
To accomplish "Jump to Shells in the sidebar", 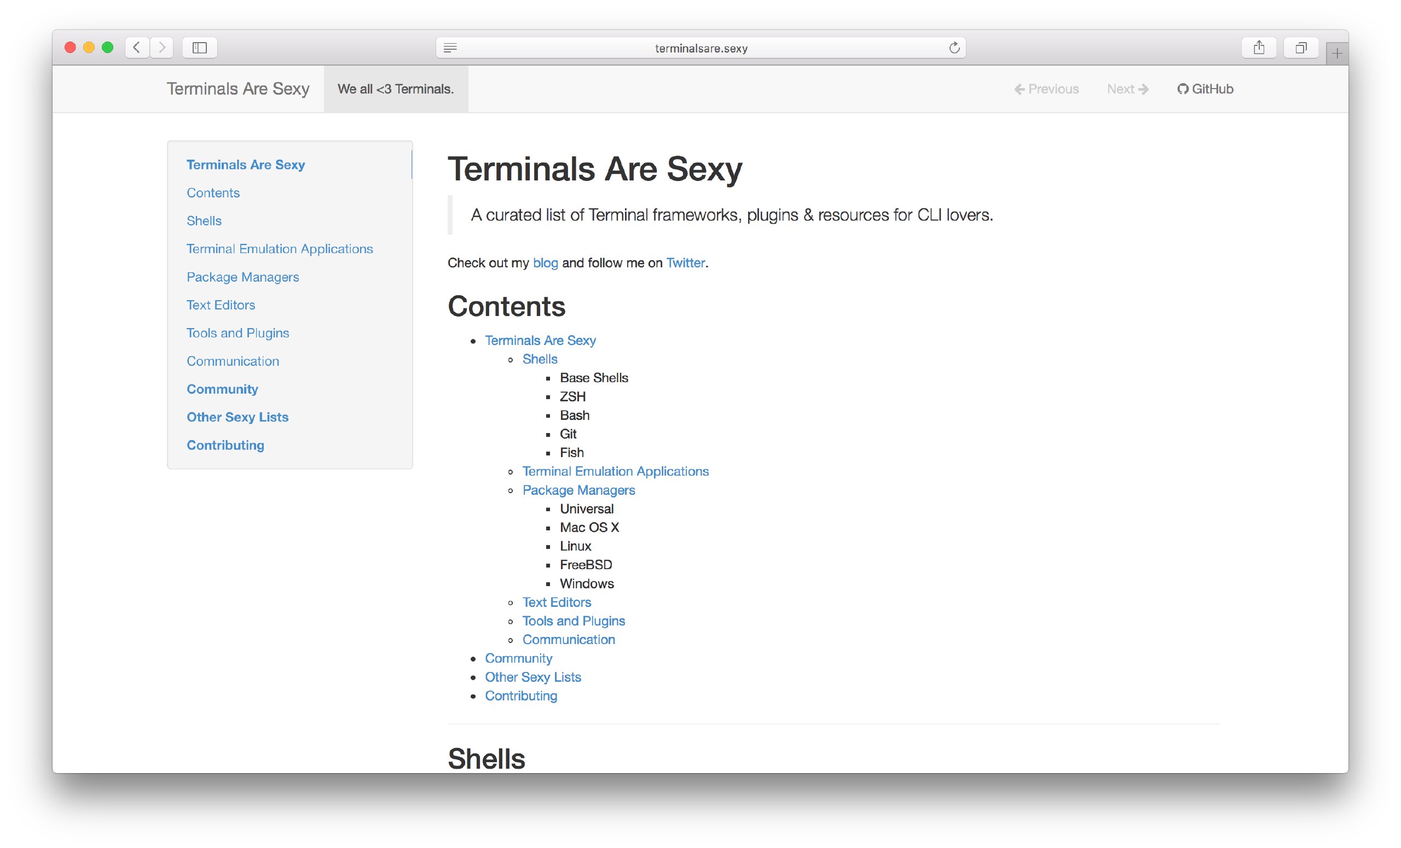I will [x=204, y=221].
